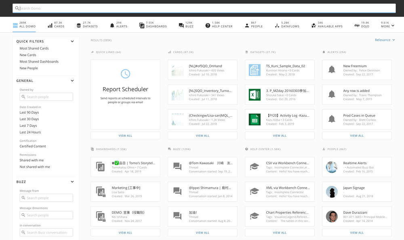
Task: Click the Search Buzz conversations field
Action: tap(46, 232)
